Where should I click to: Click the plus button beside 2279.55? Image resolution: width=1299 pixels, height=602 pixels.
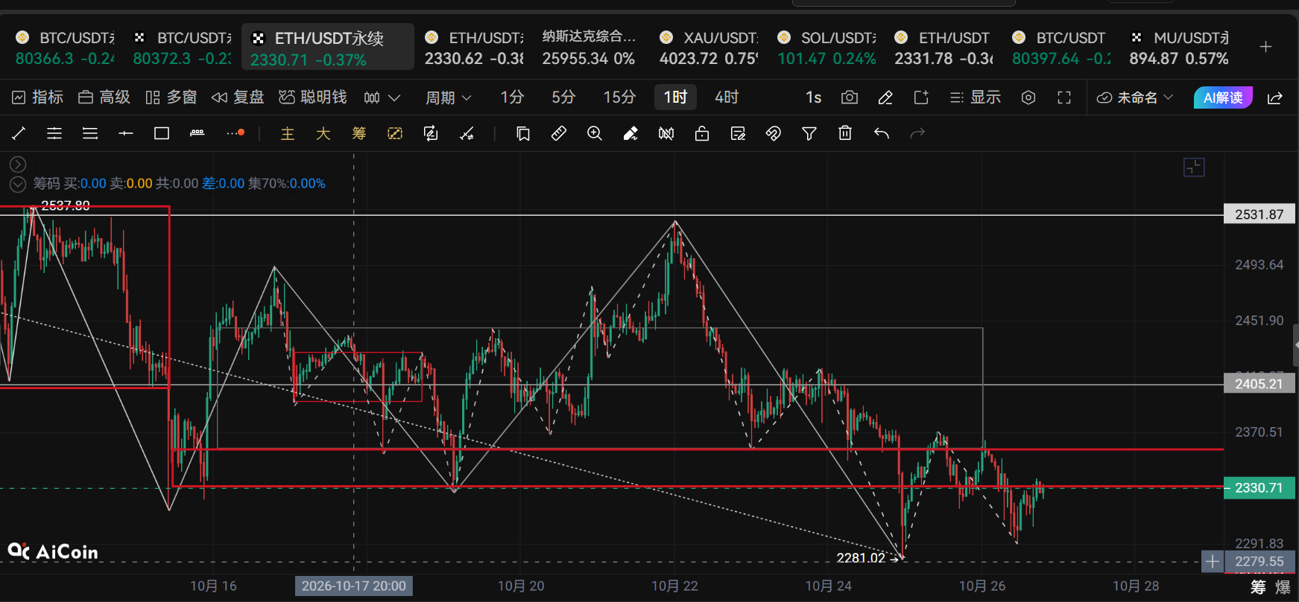(1213, 561)
